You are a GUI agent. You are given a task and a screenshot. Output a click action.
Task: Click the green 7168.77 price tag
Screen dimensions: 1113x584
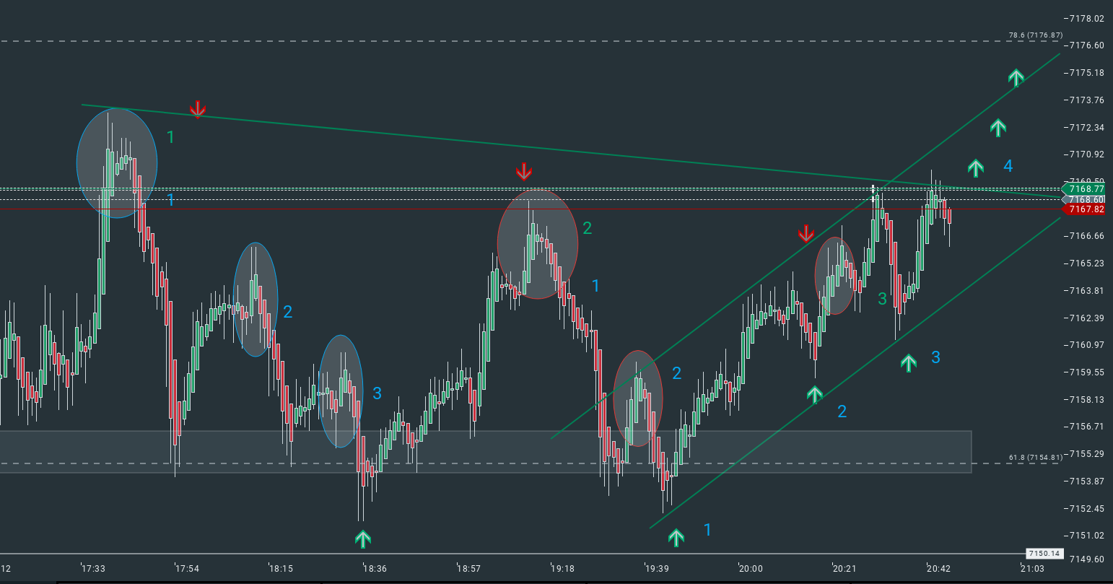click(x=1083, y=189)
